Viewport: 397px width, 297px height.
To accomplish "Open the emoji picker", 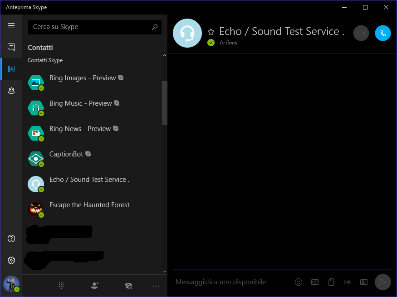I will point(299,282).
